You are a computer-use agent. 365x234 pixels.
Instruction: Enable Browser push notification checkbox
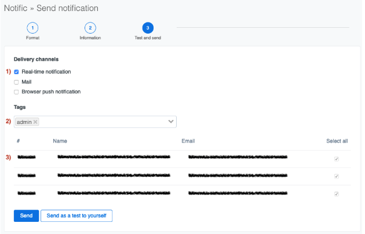pyautogui.click(x=16, y=92)
